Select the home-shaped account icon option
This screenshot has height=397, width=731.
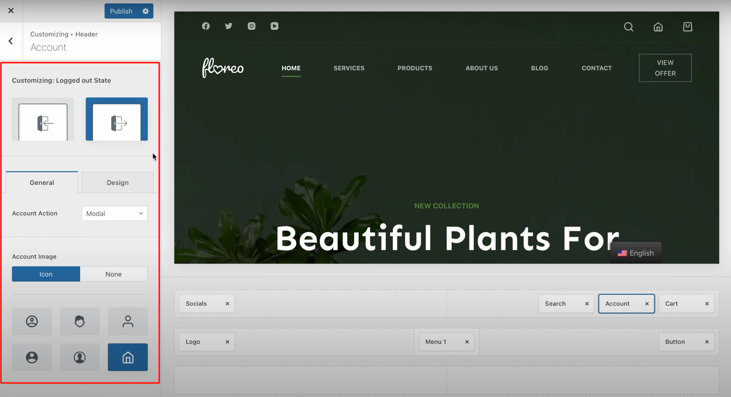[128, 357]
